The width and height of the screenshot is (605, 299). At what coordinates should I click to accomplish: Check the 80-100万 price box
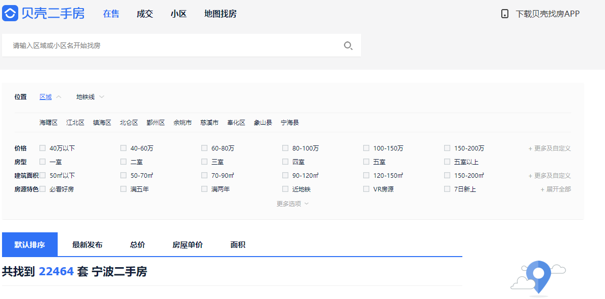pyautogui.click(x=285, y=148)
